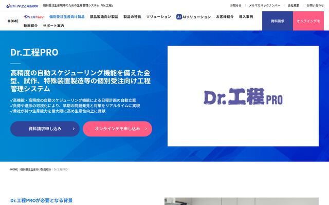Click the header オンラインデモ button

[308, 21]
